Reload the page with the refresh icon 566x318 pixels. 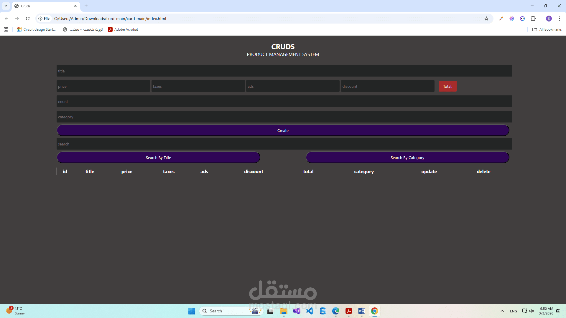tap(28, 19)
